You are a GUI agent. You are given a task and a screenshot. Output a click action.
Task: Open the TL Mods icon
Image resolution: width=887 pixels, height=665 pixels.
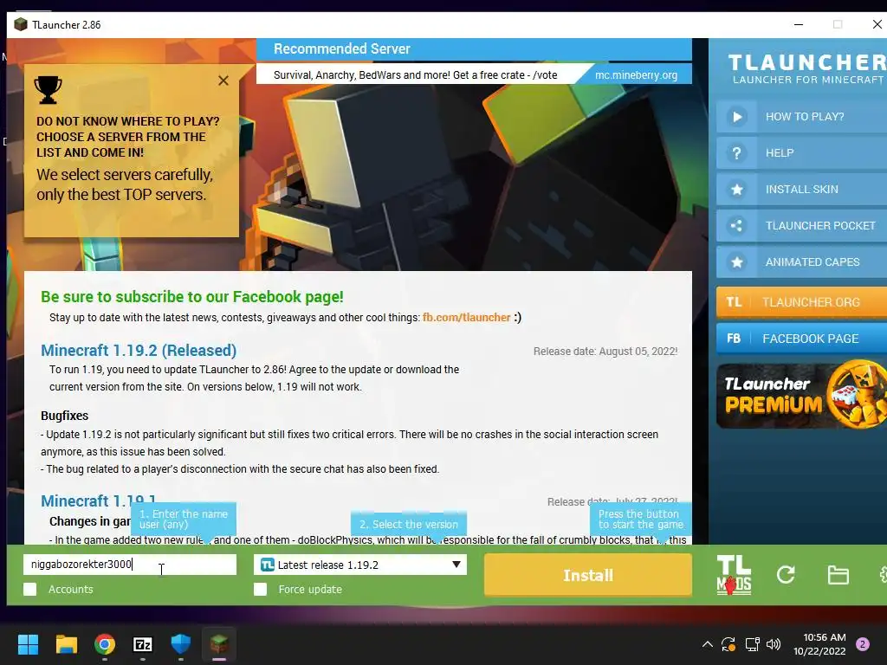point(734,575)
